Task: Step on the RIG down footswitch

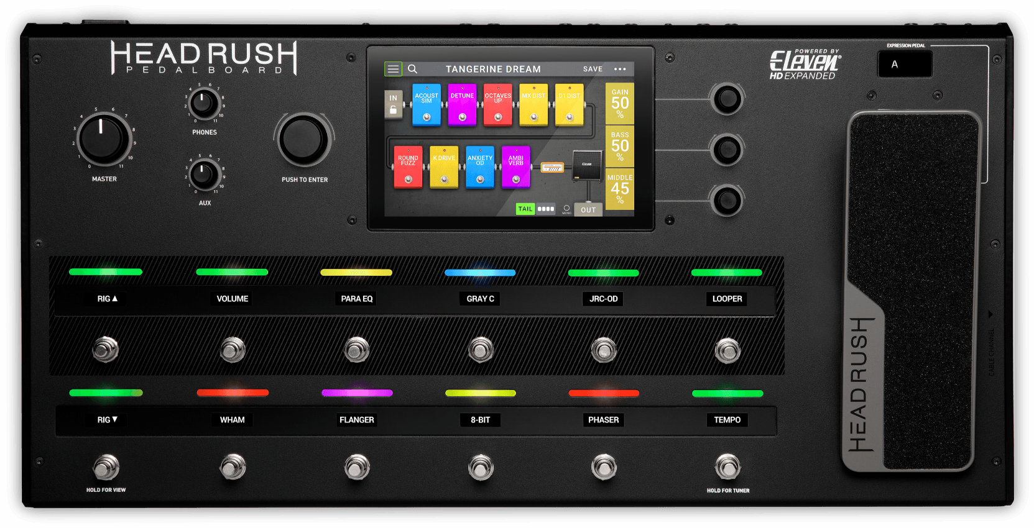Action: click(106, 467)
